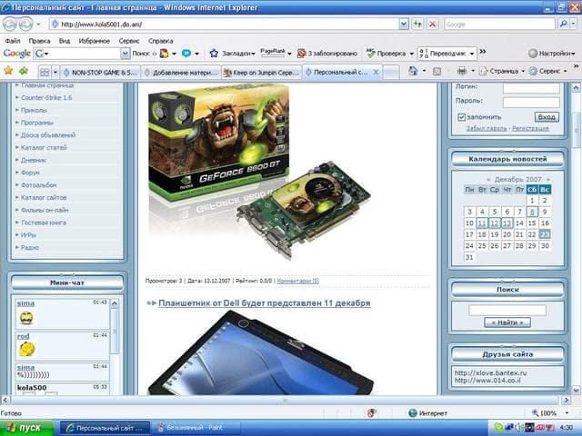Show more Google toolbar buttons via chevron
This screenshot has height=436, width=582.
pyautogui.click(x=483, y=52)
